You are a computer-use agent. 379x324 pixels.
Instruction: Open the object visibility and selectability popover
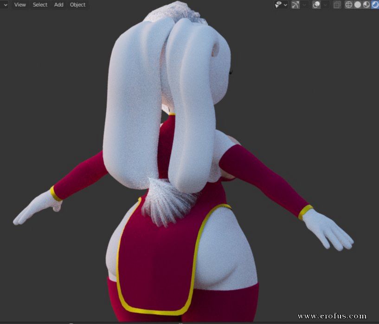click(x=281, y=5)
